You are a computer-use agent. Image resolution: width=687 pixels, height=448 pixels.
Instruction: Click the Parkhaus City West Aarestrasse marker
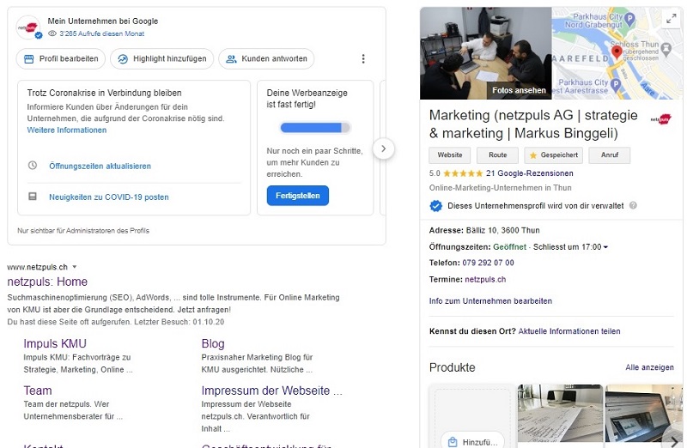click(616, 84)
